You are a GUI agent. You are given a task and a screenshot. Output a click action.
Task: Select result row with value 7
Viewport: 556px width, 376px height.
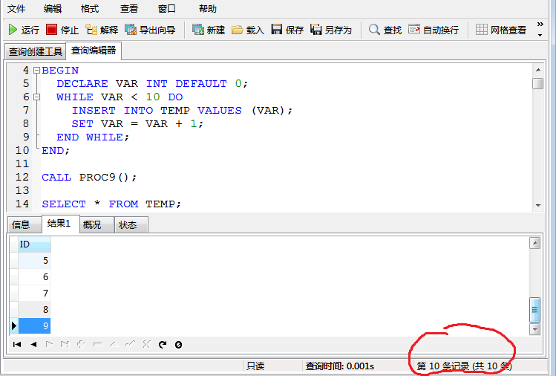[x=34, y=294]
